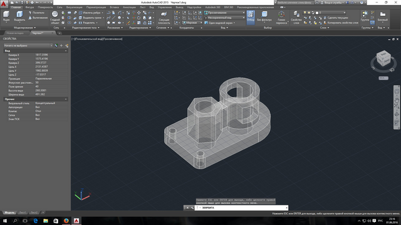Click the Гладкий объект smooth object icon
The width and height of the screenshot is (401, 225).
[x=55, y=17]
